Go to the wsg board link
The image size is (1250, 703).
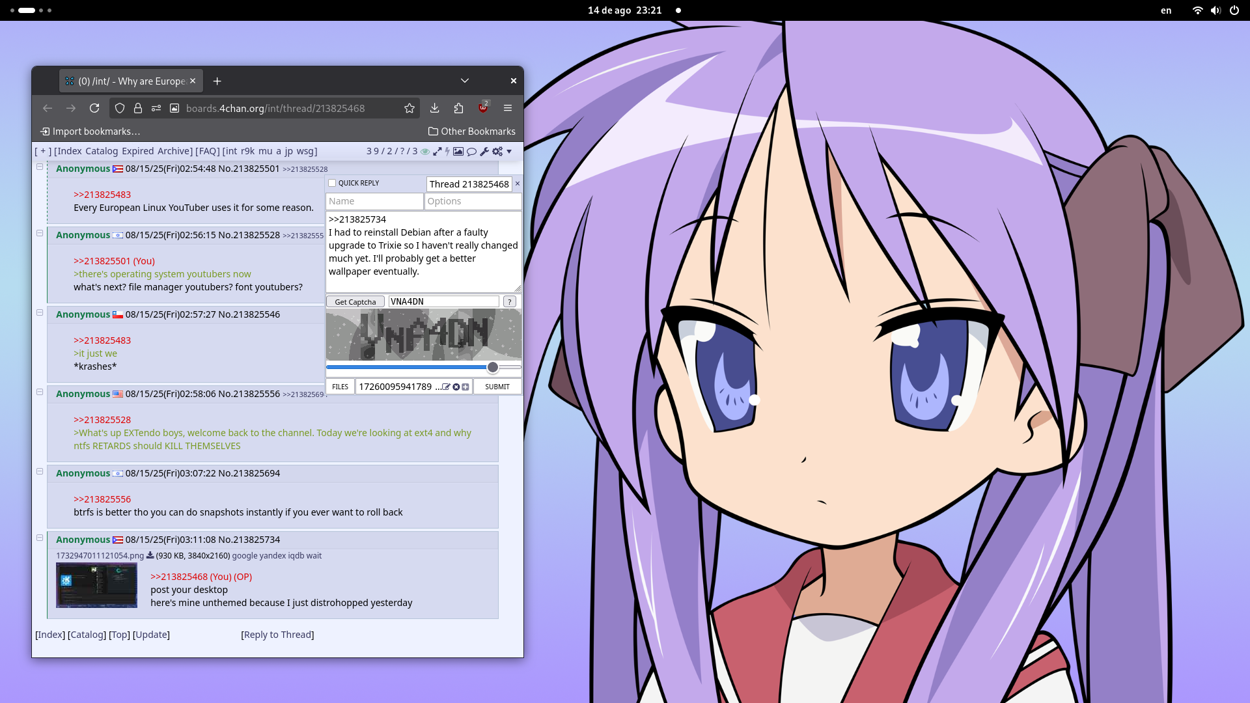point(305,151)
